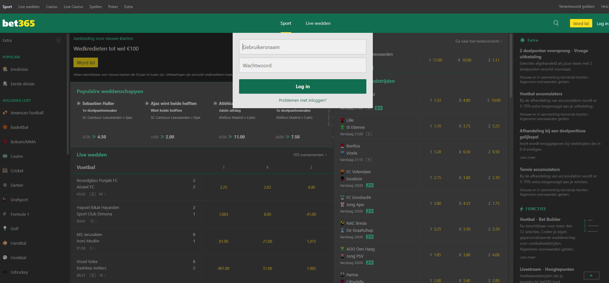Expand 3 markets for MS Jerusalem match
Screen dimensions: 609x283
(x=93, y=248)
